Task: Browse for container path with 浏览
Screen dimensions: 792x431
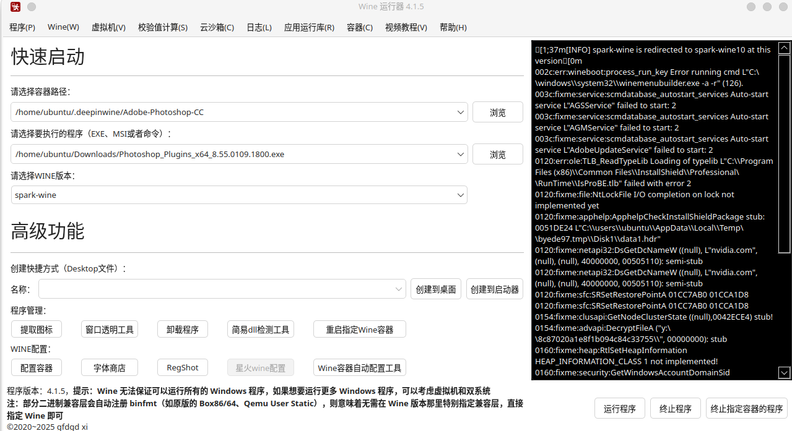Action: [x=498, y=113]
